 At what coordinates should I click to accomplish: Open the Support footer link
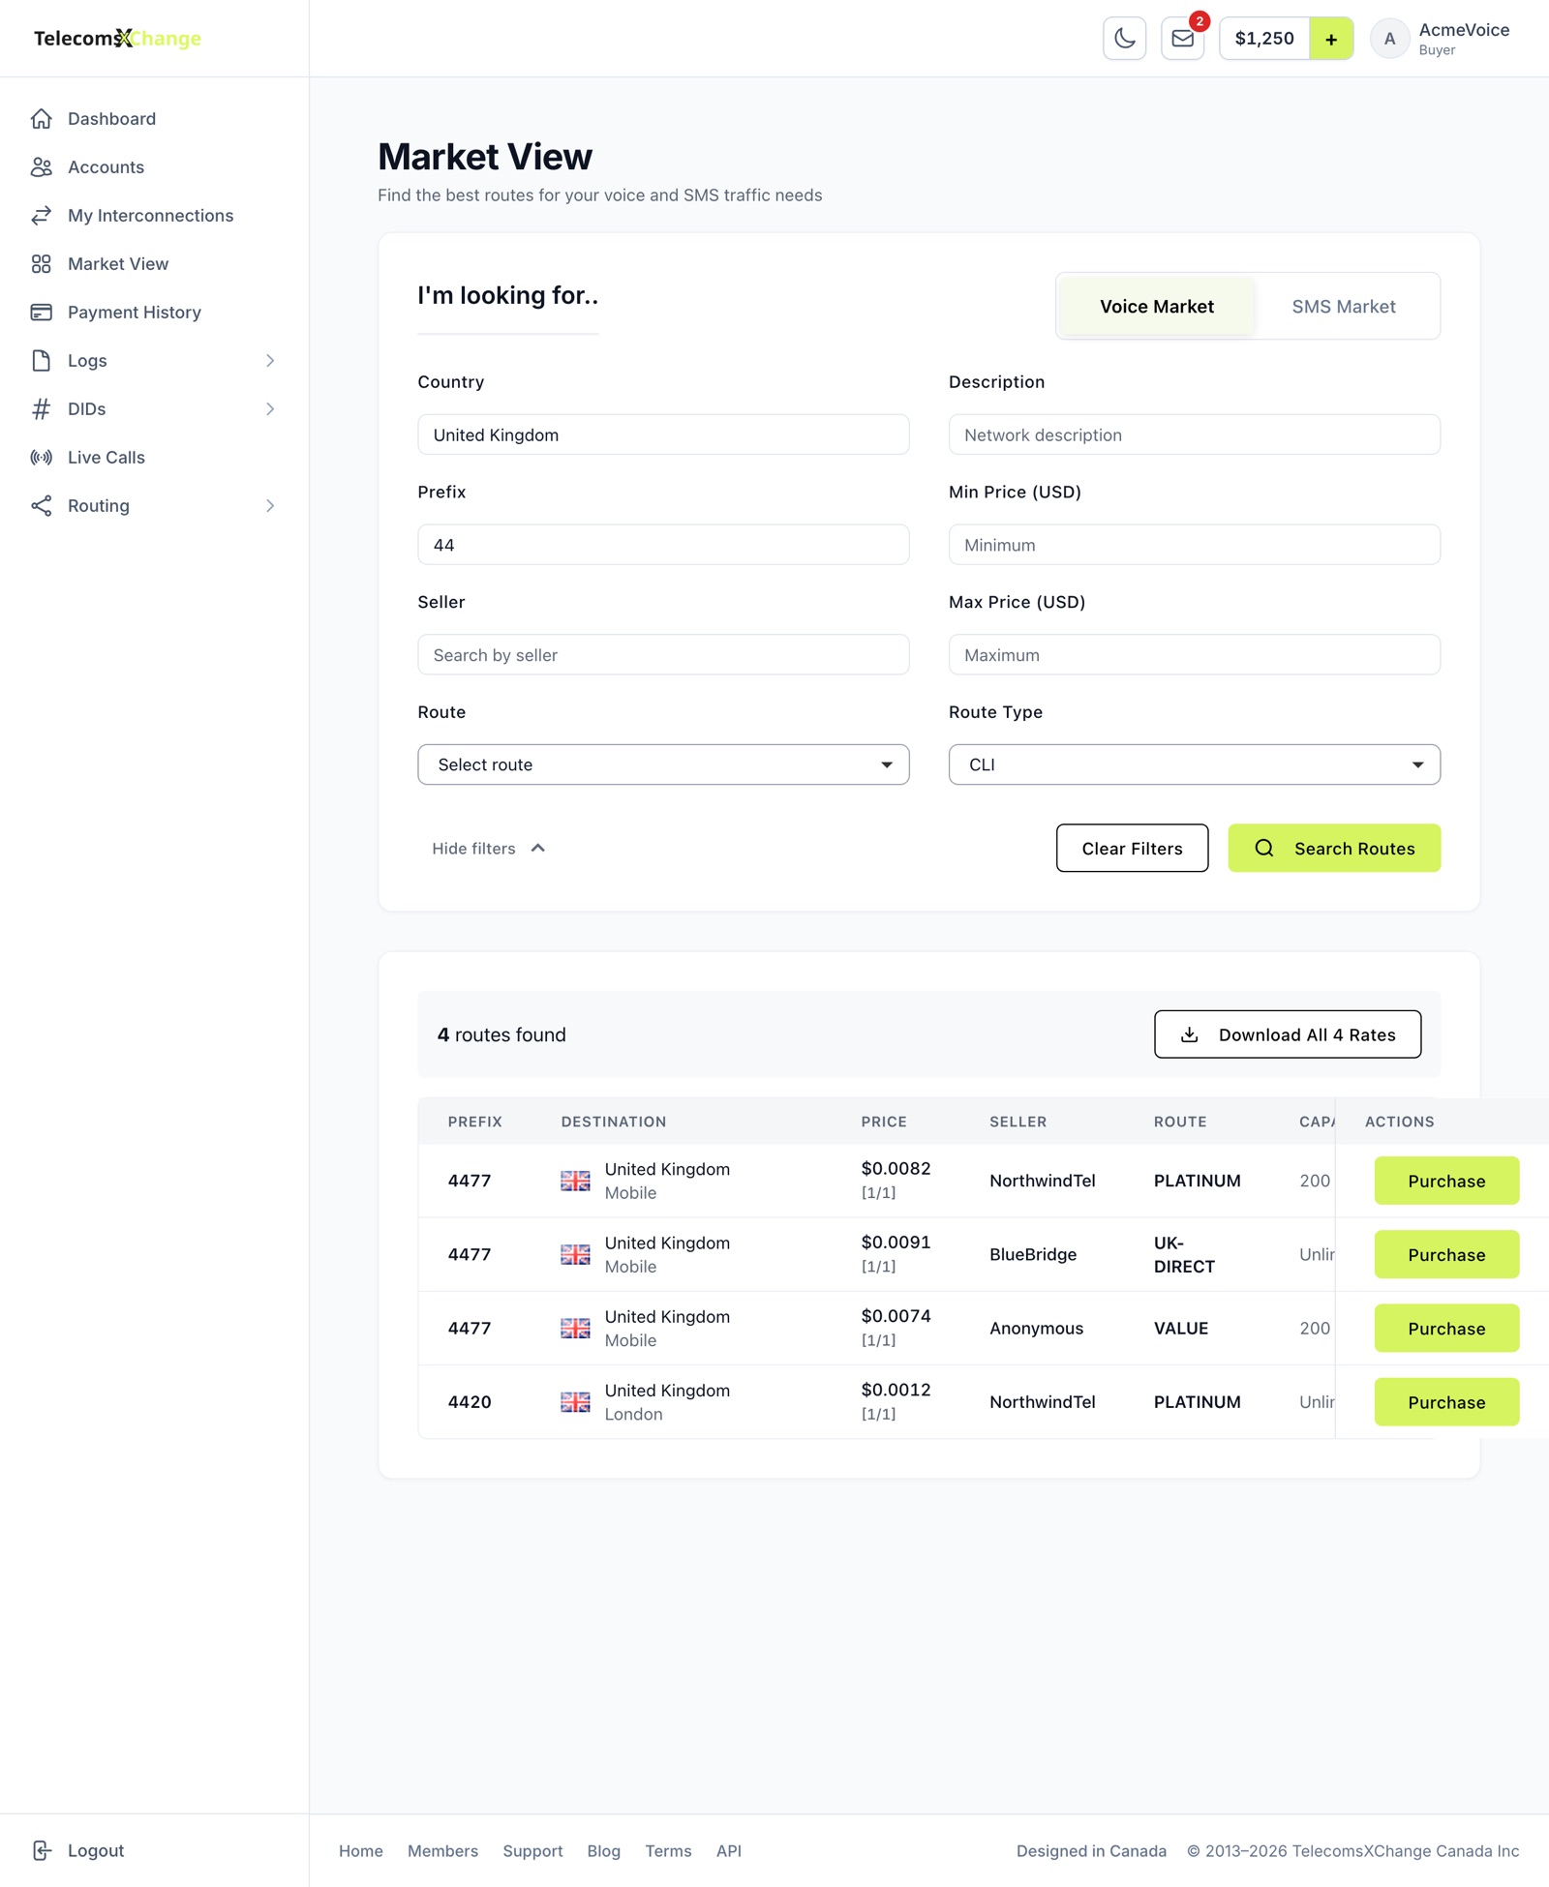(x=532, y=1851)
